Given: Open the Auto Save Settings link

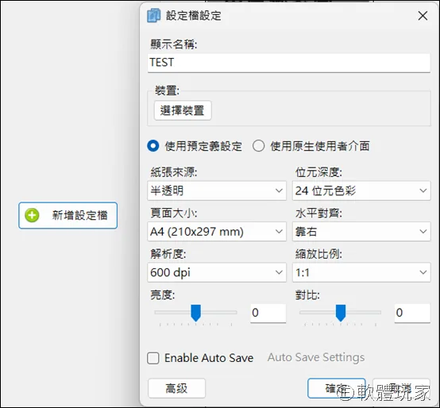Looking at the screenshot, I should tap(316, 357).
